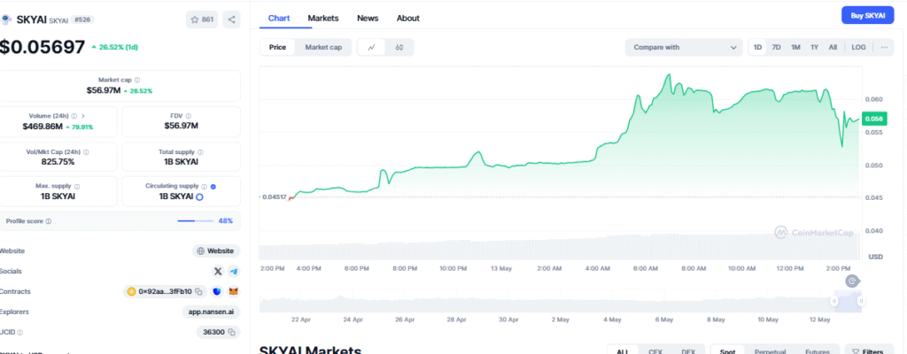The image size is (907, 354).
Task: Switch to the News tab
Action: pyautogui.click(x=368, y=18)
